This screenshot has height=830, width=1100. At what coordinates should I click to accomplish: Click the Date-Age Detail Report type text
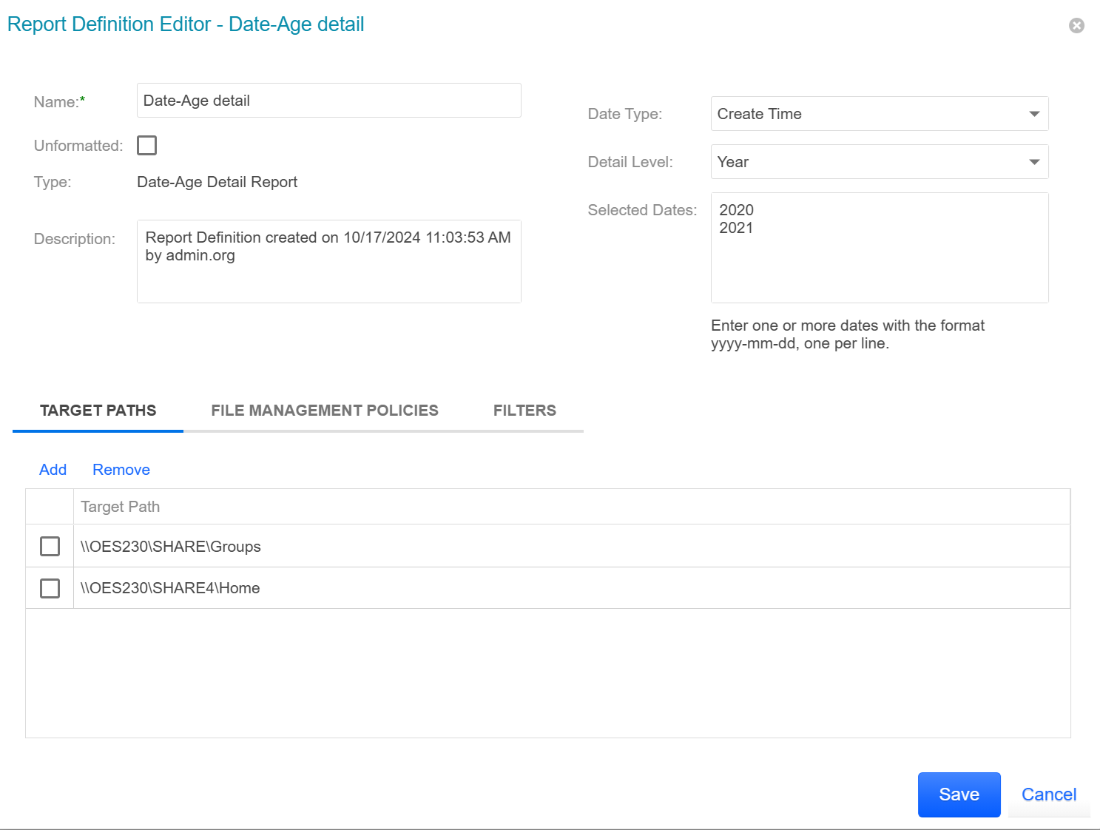coord(217,182)
